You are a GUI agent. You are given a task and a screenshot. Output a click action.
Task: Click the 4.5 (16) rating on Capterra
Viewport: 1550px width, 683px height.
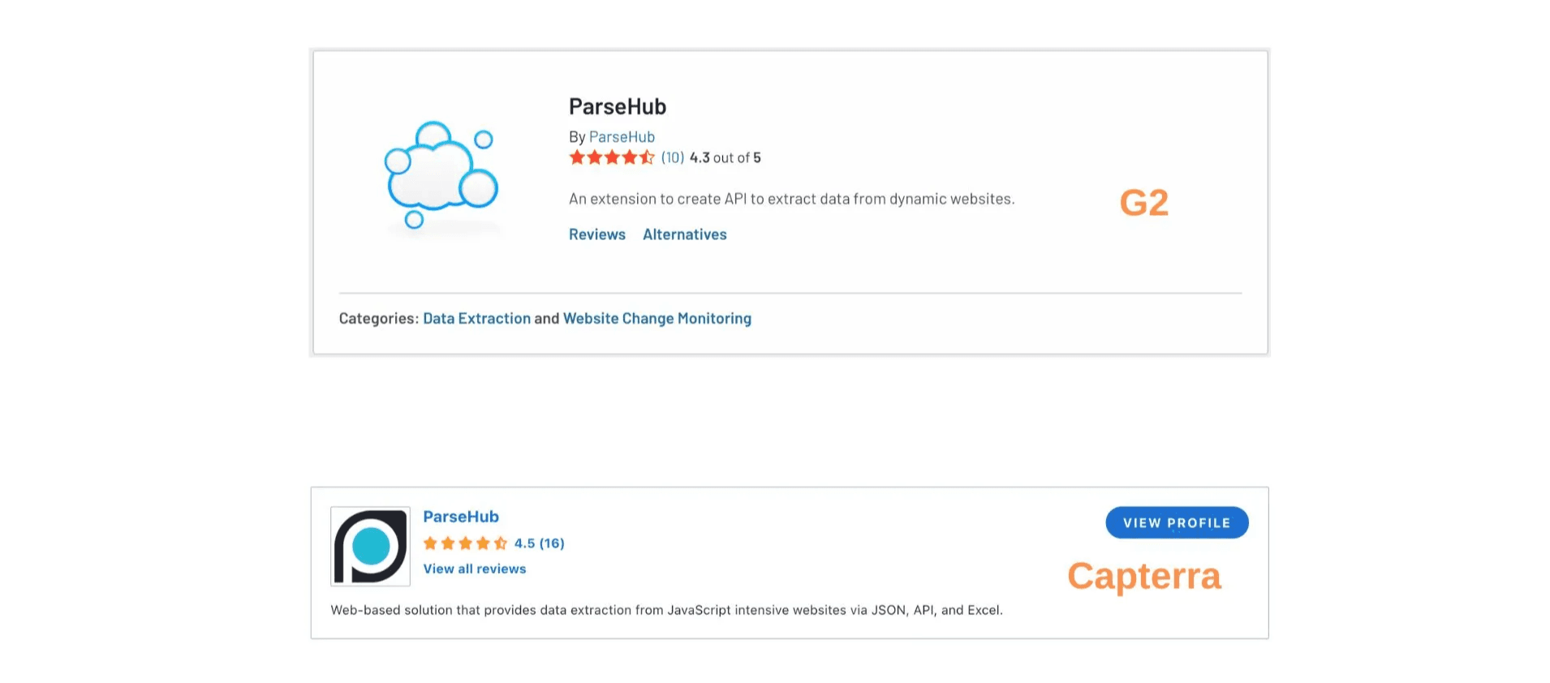[x=539, y=543]
